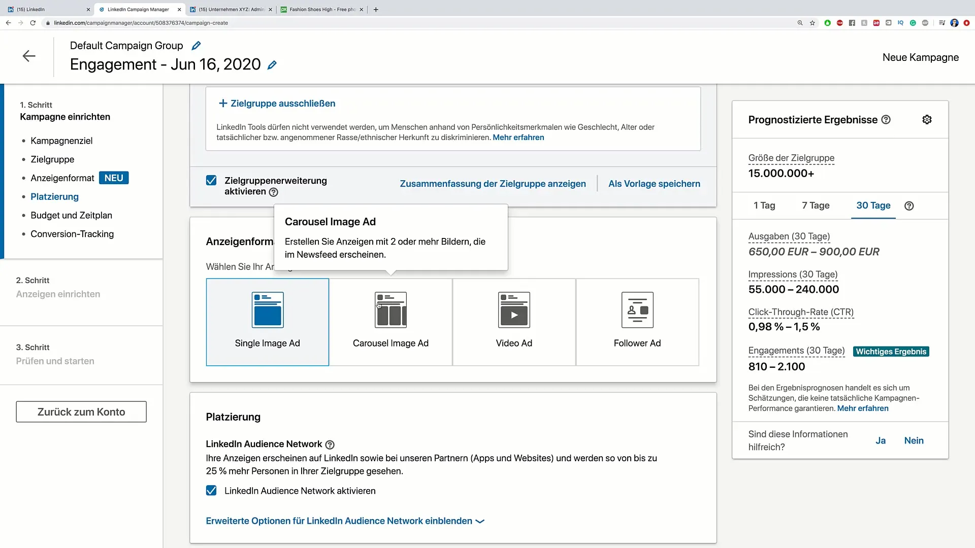Select the Single Image Ad format
Viewport: 975px width, 548px height.
pos(267,321)
